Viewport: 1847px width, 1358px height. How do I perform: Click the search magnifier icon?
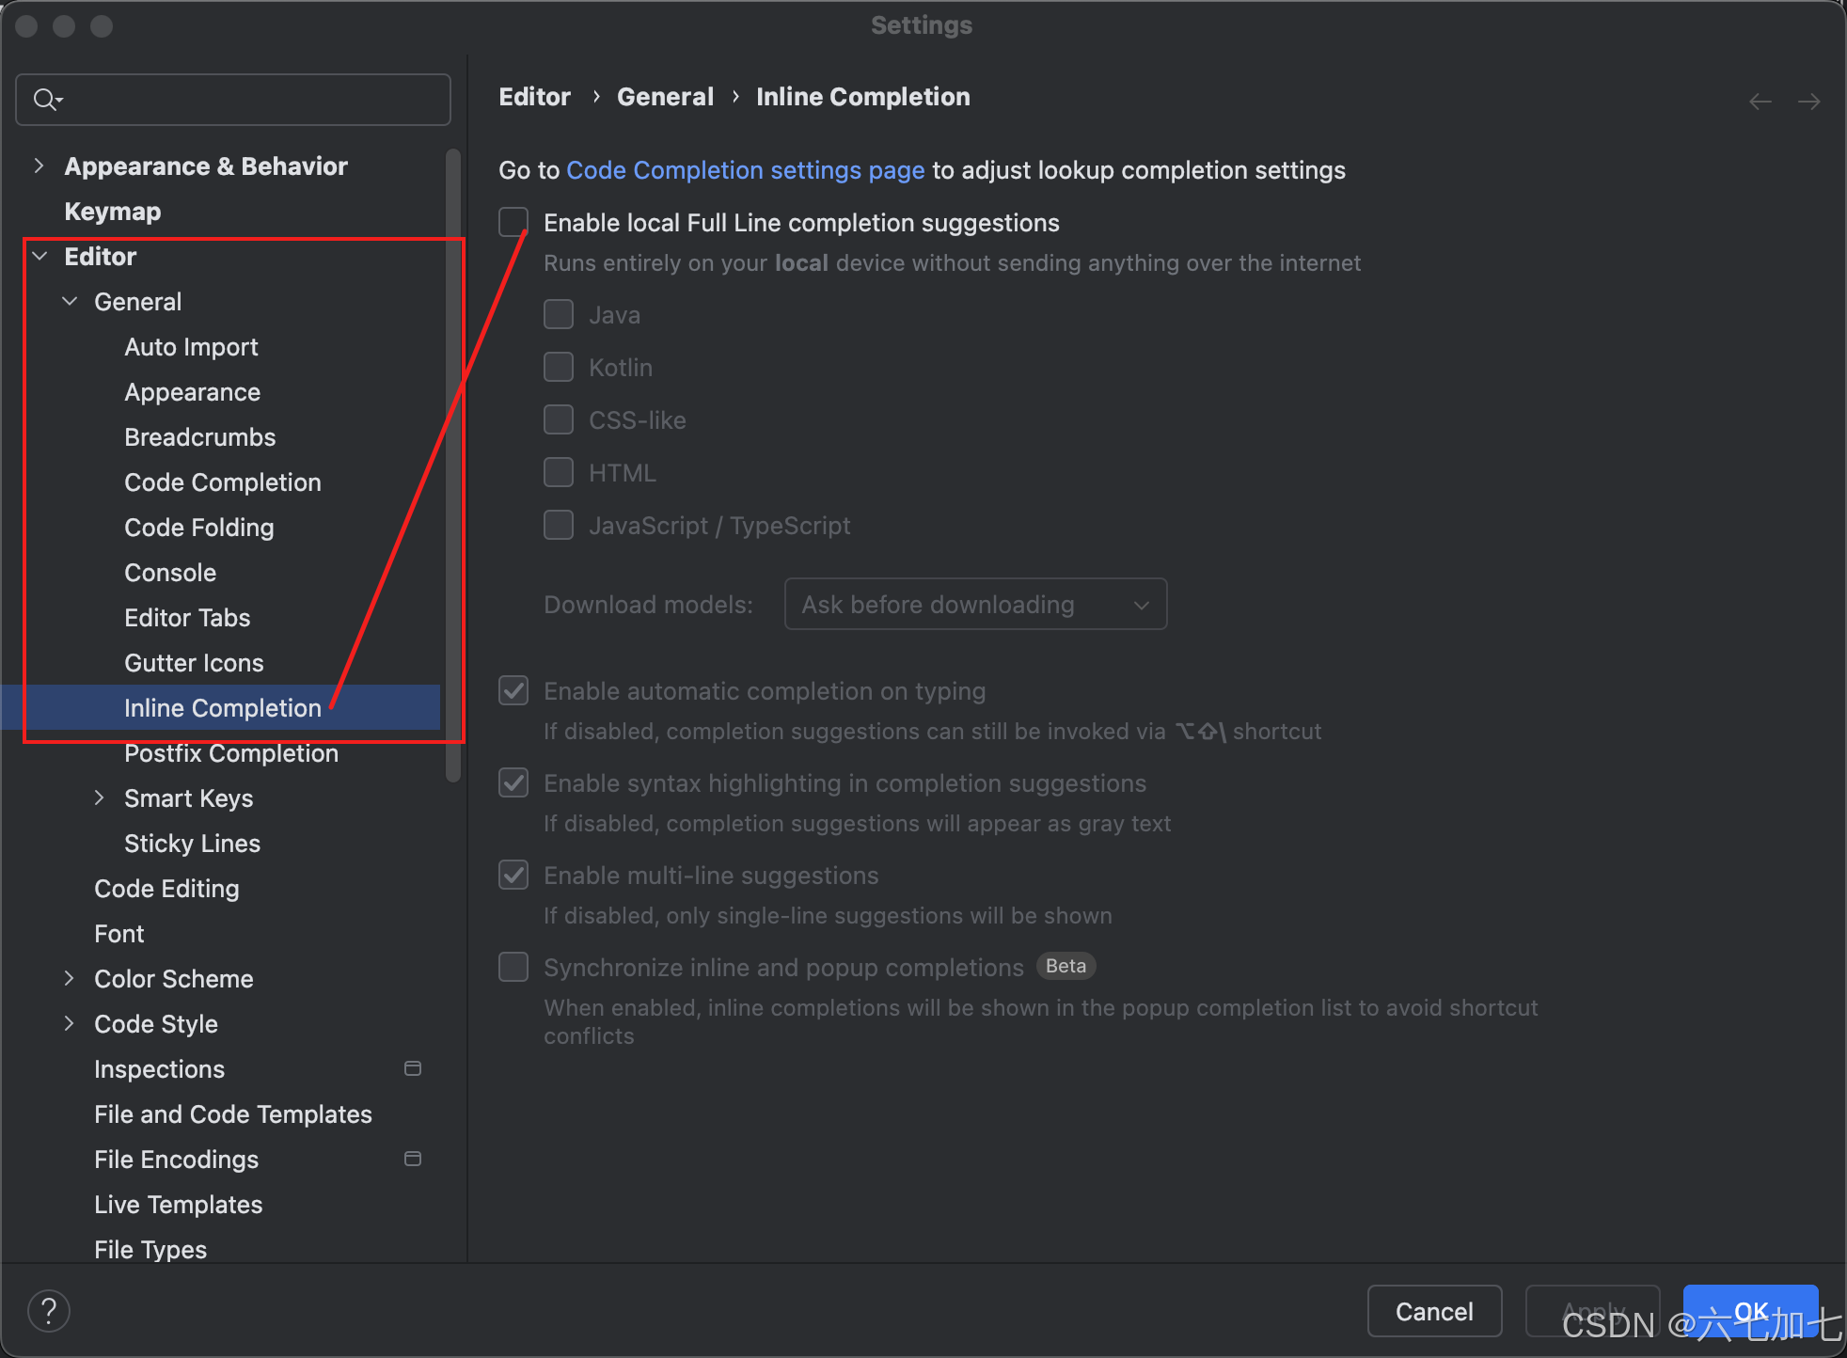(x=45, y=99)
